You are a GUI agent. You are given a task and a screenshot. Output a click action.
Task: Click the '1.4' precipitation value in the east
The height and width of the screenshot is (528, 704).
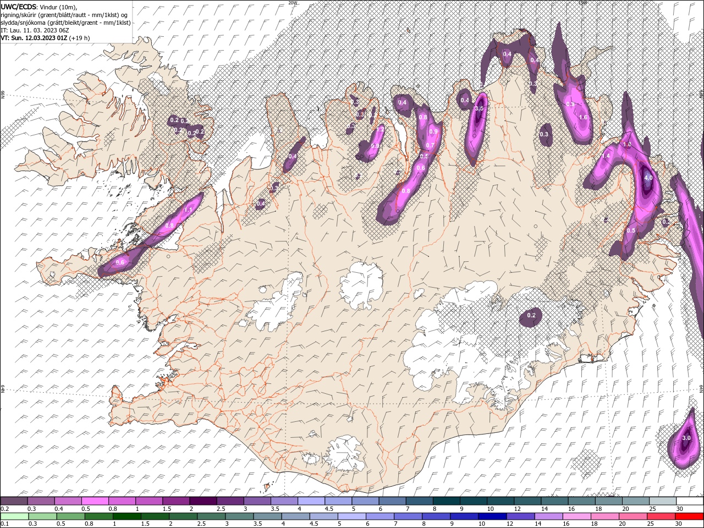[606, 156]
